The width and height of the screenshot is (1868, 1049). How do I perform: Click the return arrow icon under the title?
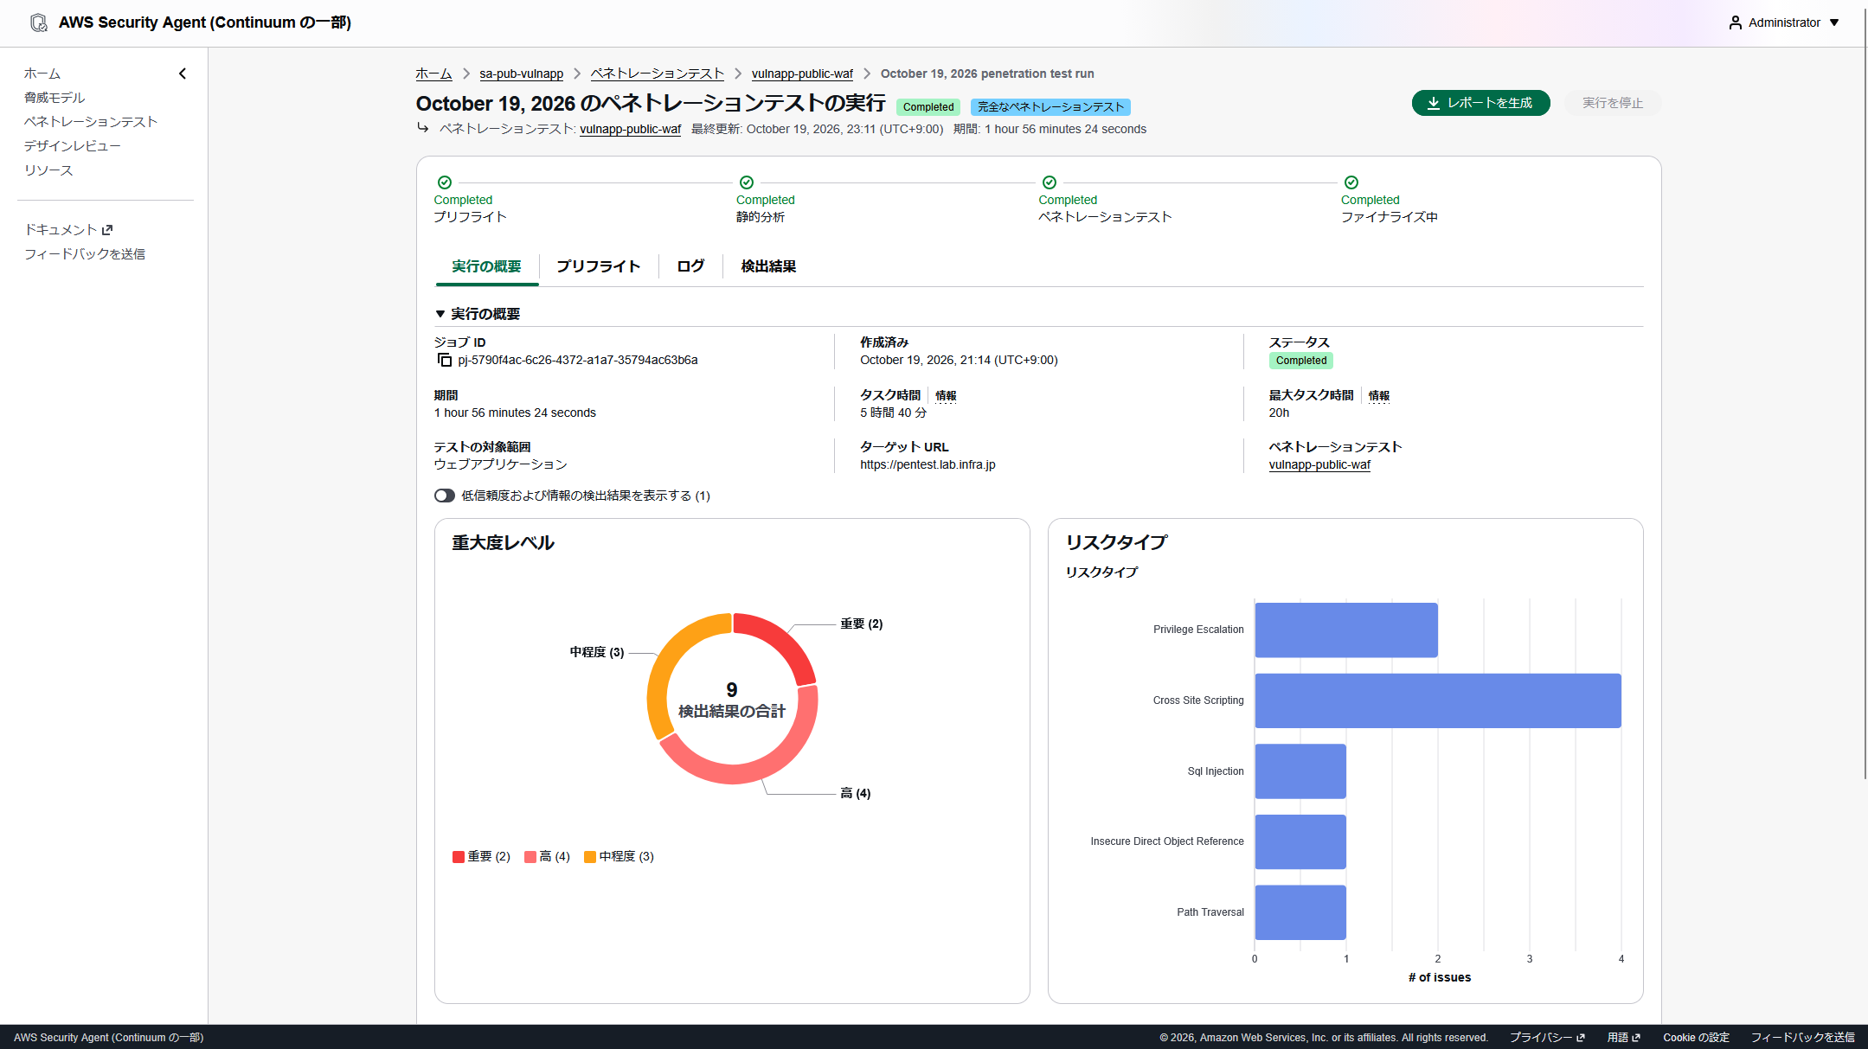coord(423,128)
